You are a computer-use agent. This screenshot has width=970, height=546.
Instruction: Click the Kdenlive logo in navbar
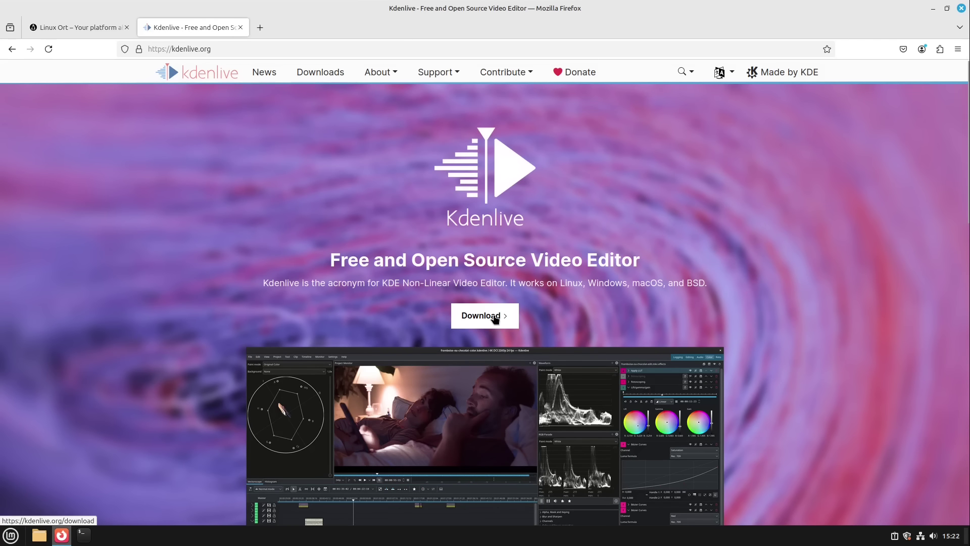point(197,72)
